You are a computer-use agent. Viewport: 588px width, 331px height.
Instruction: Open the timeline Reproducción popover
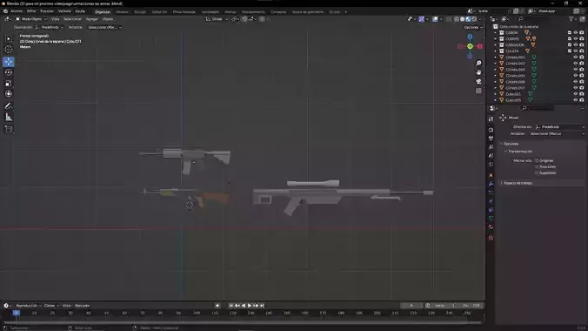pyautogui.click(x=28, y=306)
